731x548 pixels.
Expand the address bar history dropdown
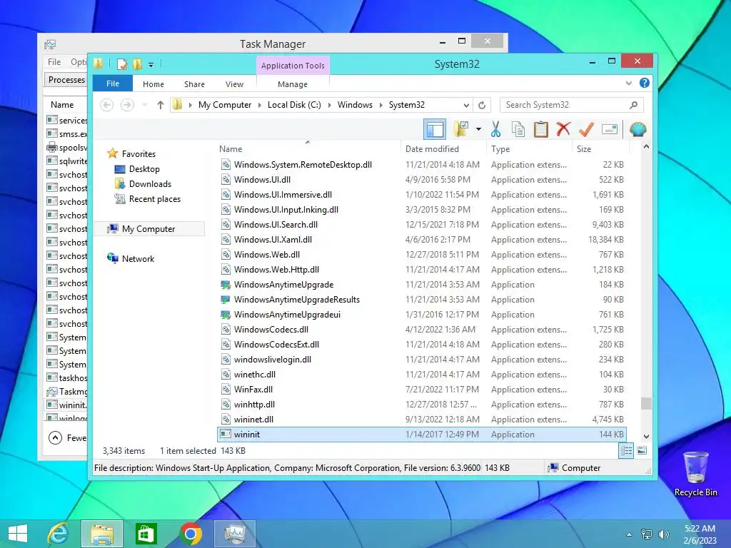click(466, 105)
